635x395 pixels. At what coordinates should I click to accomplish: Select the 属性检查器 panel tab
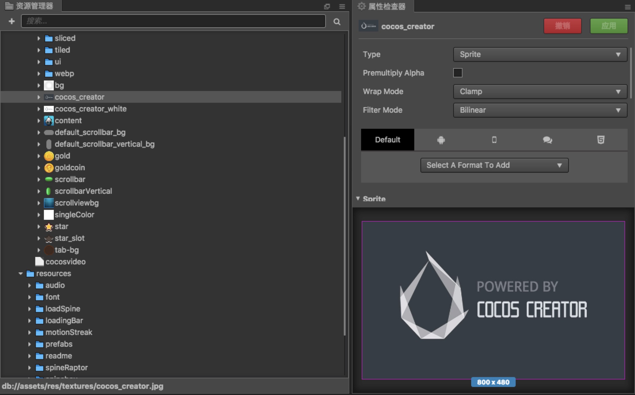pyautogui.click(x=383, y=7)
